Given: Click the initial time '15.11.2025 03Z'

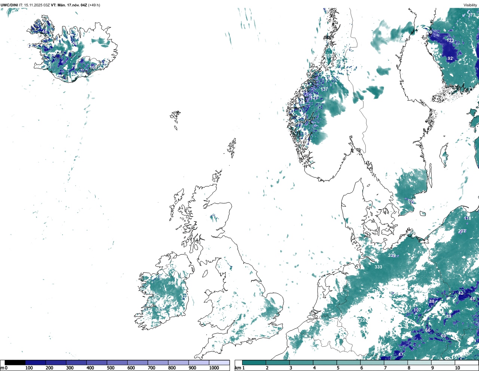Looking at the screenshot, I should [37, 5].
